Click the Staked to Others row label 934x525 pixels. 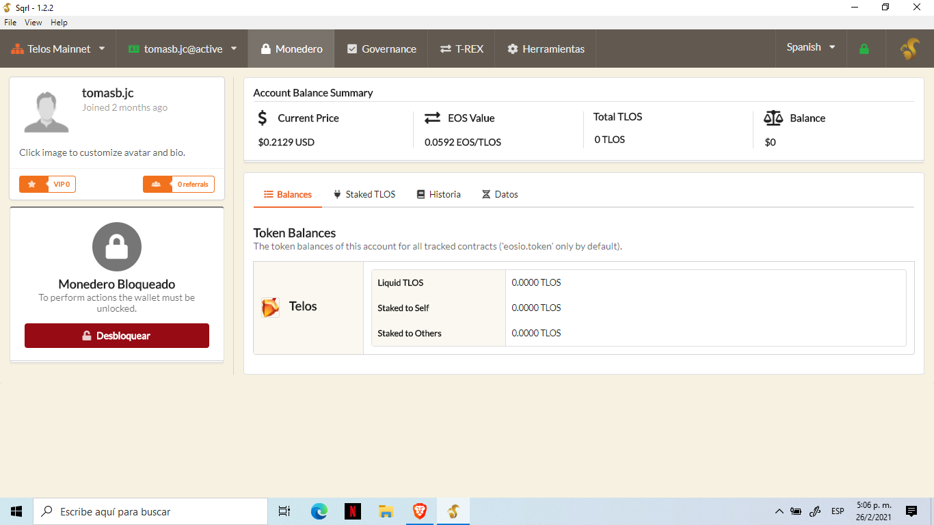410,333
